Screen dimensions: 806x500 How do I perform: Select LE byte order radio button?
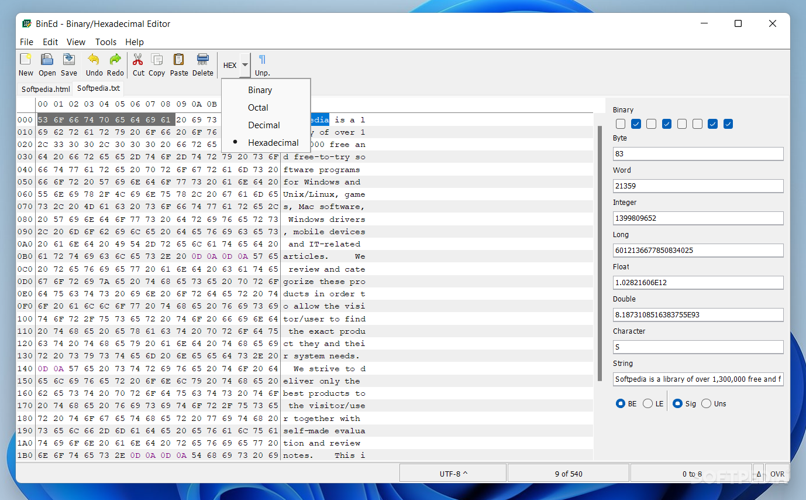653,403
